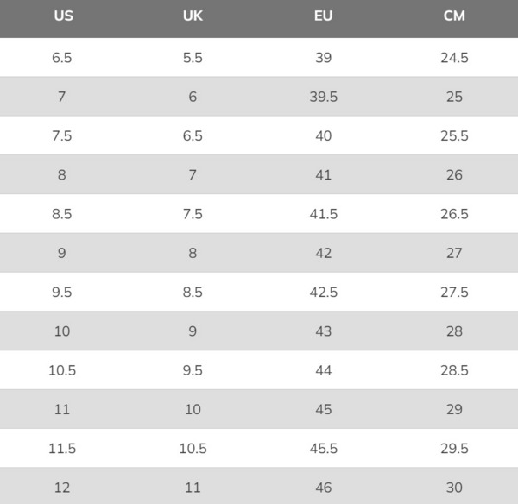Click the 28.5 CM value
This screenshot has height=504, width=518.
coord(454,370)
